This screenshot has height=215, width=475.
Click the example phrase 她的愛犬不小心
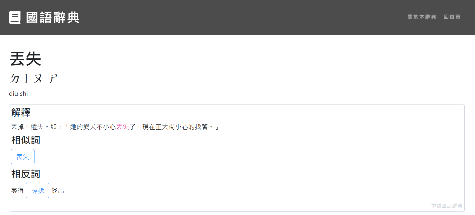[x=93, y=127]
